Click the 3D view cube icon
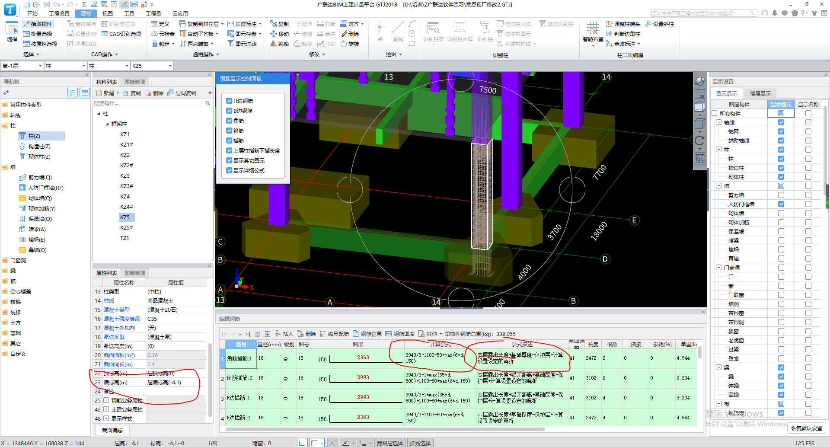Image resolution: width=830 pixels, height=447 pixels. [x=699, y=106]
